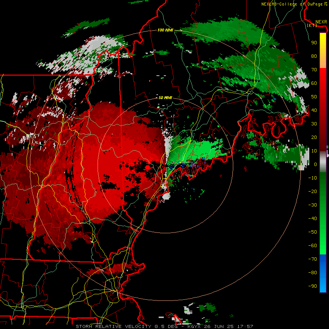Click the NEXR product label
Screen dimensions: 329x329
[321, 22]
